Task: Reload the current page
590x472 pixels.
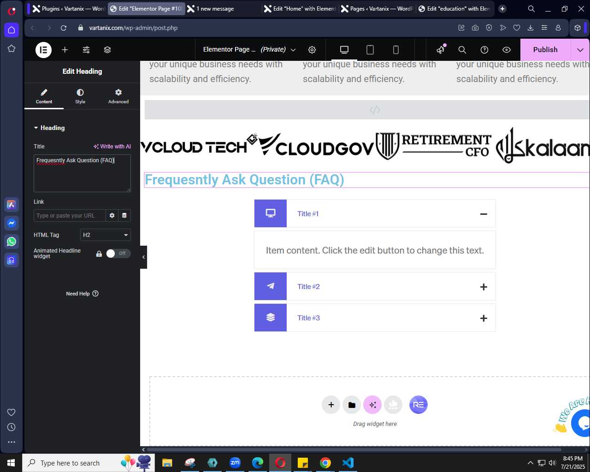Action: [x=64, y=28]
